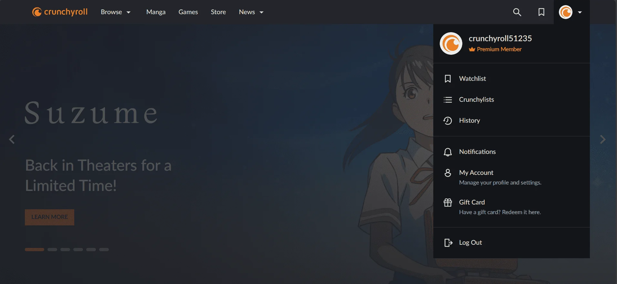Screen dimensions: 617x284
Task: Click the Log Out door icon
Action: (448, 243)
